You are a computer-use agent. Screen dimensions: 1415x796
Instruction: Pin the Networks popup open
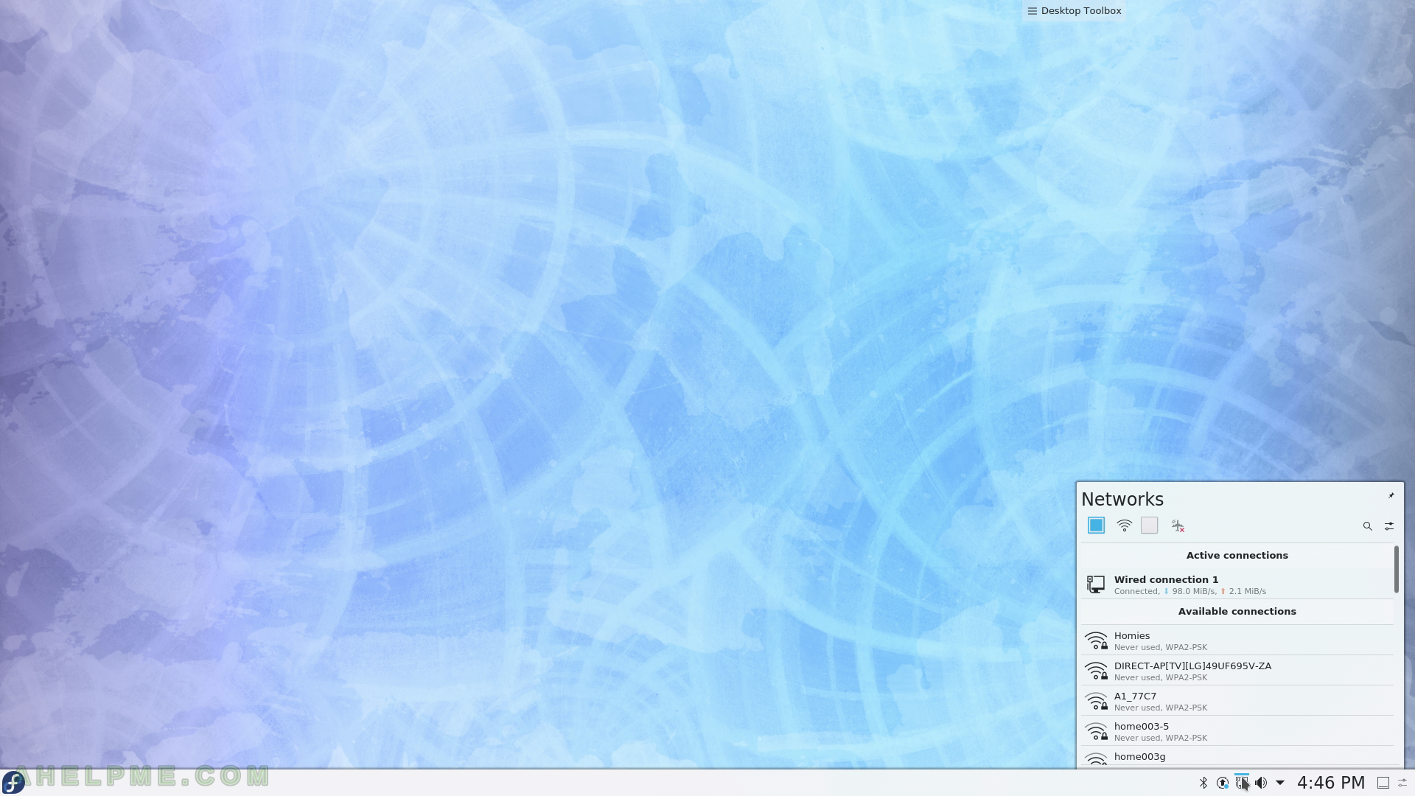1391,495
